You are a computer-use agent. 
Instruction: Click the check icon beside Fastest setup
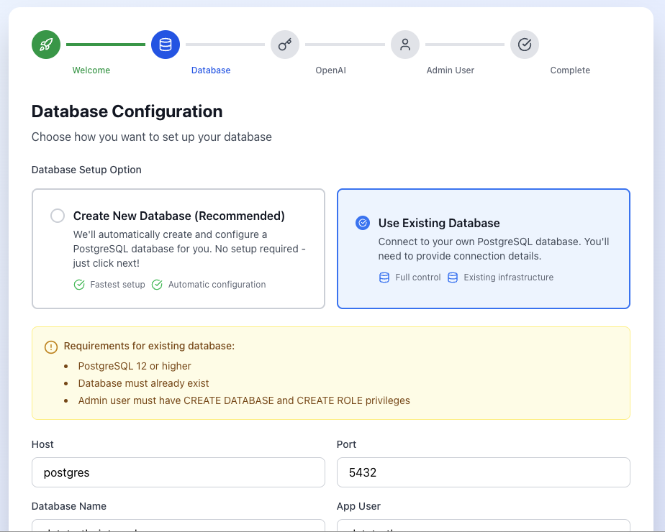point(79,285)
